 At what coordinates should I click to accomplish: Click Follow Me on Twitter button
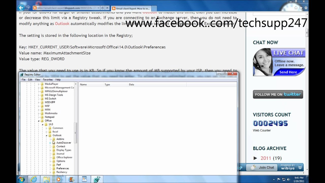(278, 94)
